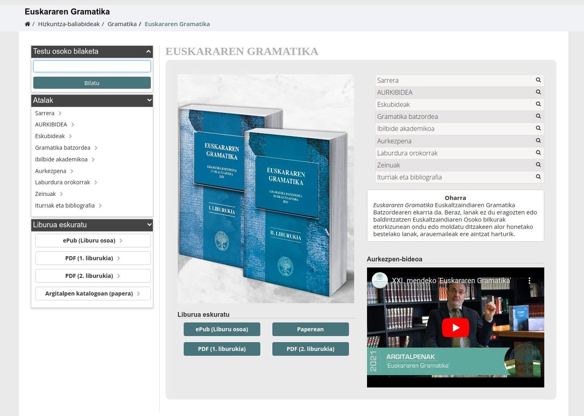Viewport: 584px width, 416px height.
Task: Open the magnifier icon for Eskubideak
Action: (x=538, y=104)
